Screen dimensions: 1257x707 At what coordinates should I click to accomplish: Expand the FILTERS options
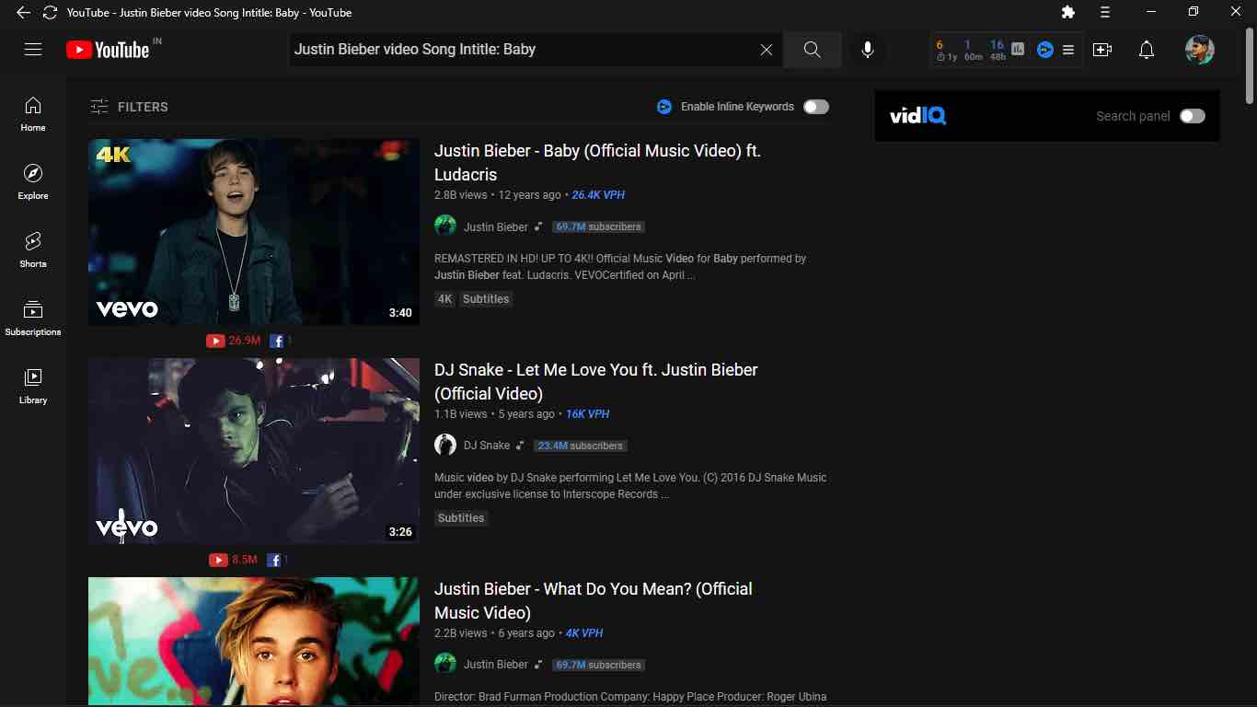129,107
